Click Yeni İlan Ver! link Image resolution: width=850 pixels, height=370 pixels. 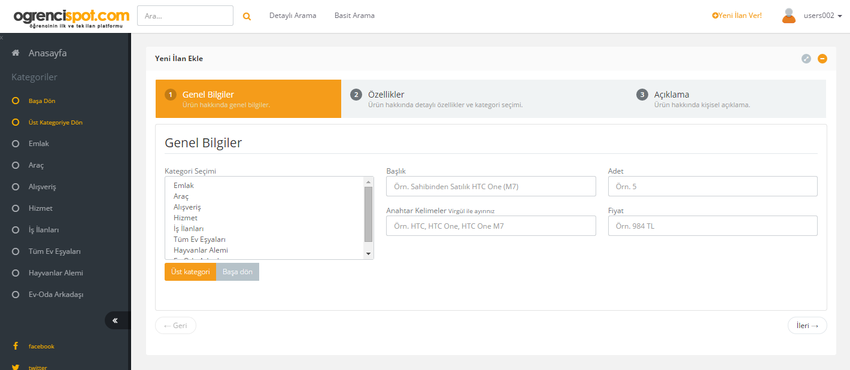[737, 16]
